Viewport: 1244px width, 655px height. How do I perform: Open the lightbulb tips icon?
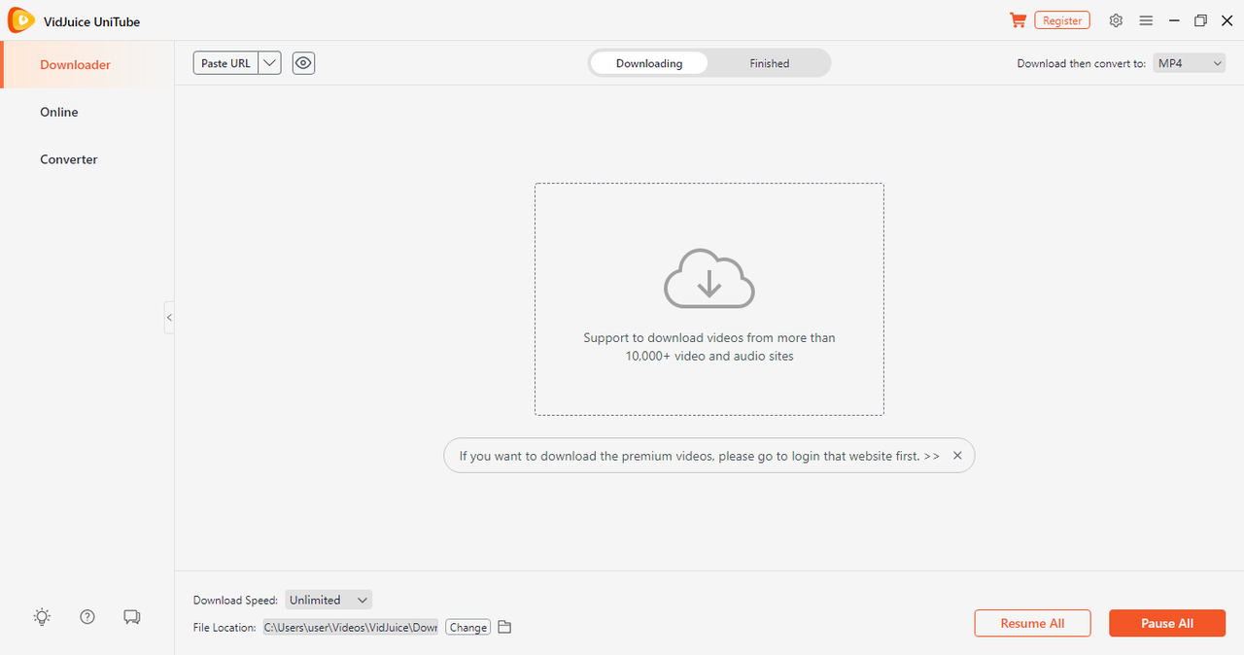point(42,616)
